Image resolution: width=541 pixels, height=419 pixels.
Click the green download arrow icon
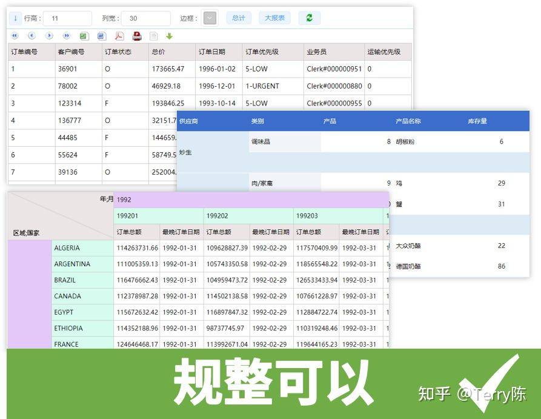point(169,36)
